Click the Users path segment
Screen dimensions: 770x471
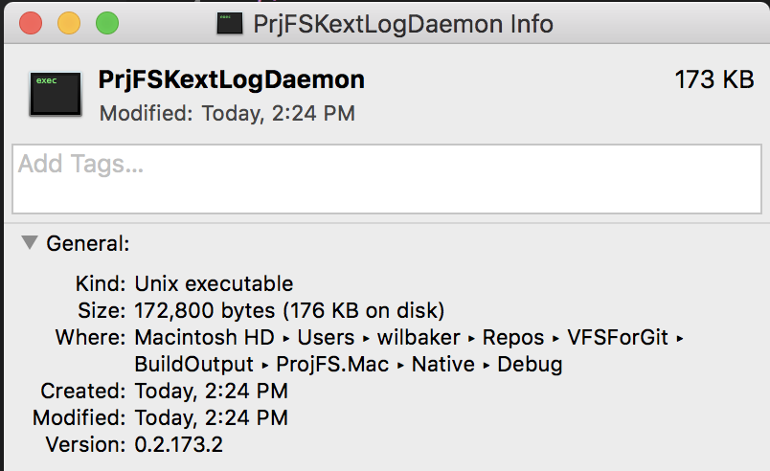coord(326,338)
